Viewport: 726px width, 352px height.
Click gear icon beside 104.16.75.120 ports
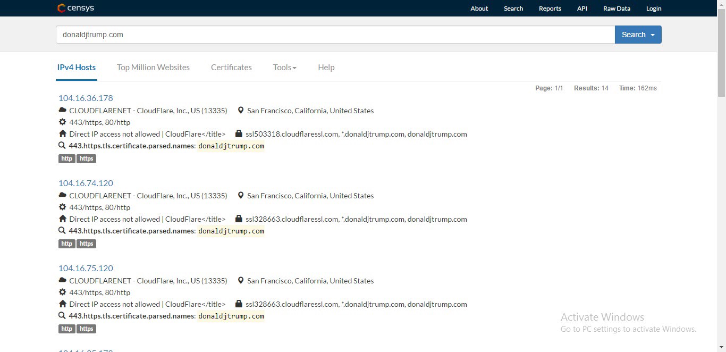(x=63, y=292)
